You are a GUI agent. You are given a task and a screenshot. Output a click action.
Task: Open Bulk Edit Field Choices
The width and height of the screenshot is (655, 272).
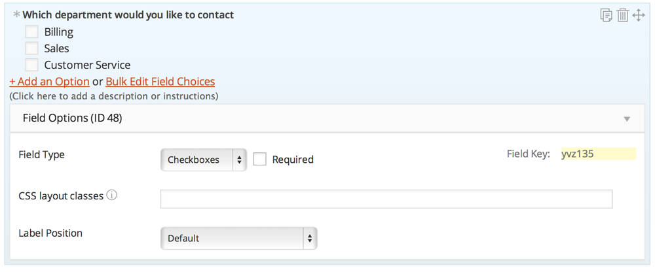click(x=160, y=82)
